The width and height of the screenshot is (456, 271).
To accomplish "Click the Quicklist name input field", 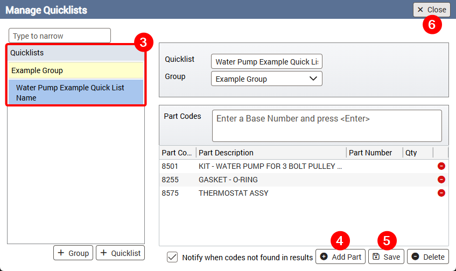I will [x=266, y=61].
